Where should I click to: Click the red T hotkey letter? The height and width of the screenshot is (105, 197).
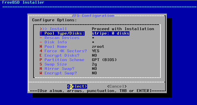tap(41, 33)
